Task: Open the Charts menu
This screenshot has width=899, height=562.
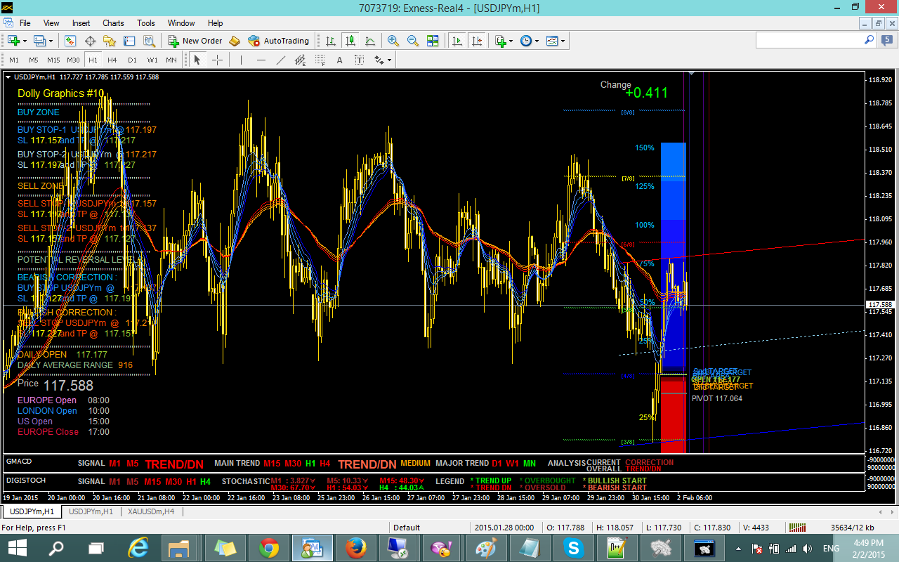Action: click(x=113, y=23)
